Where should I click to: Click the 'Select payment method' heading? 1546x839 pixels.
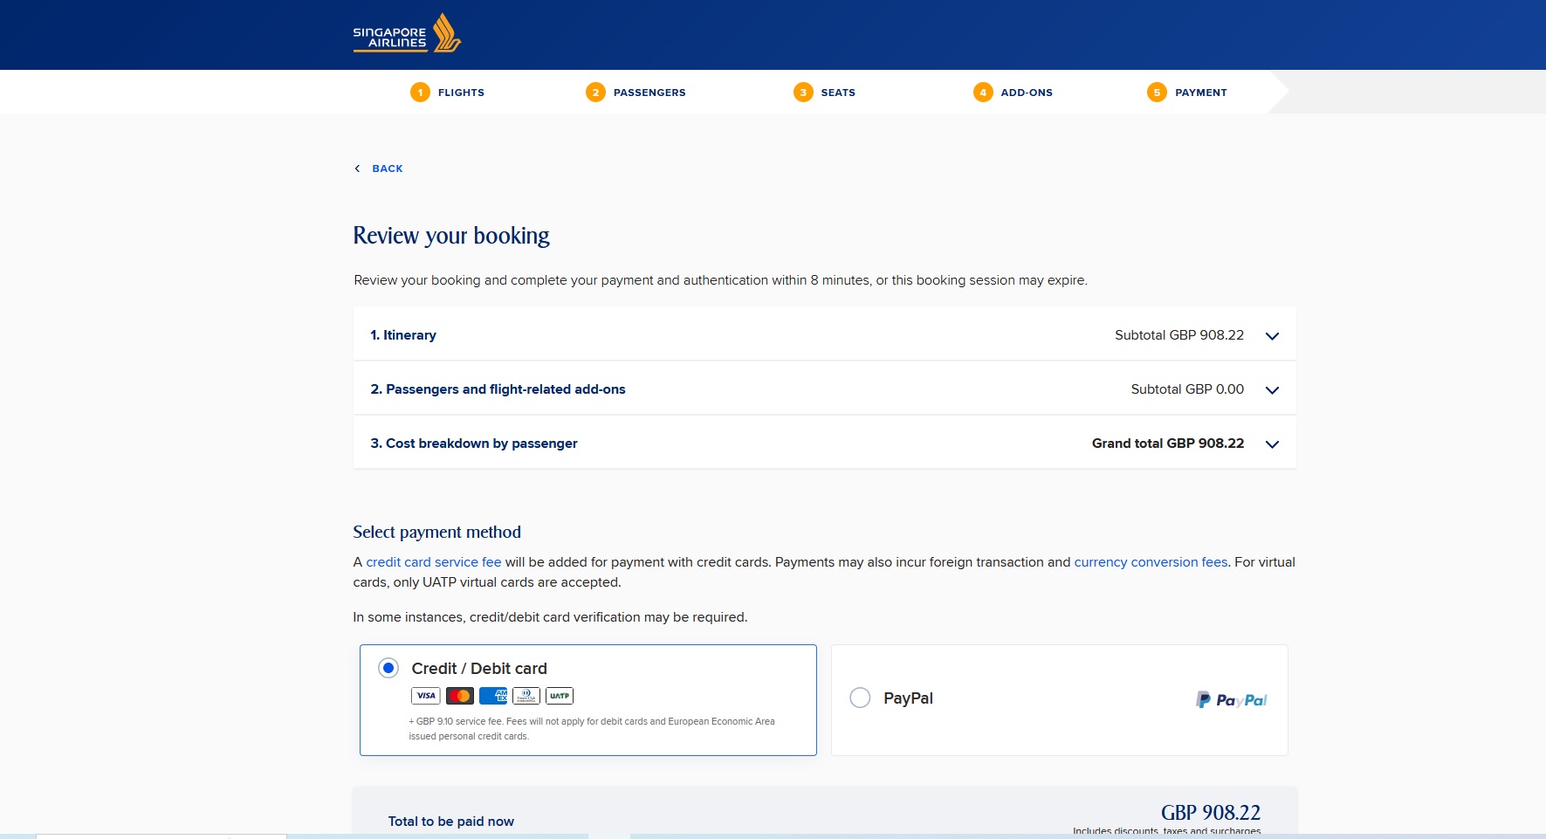(436, 533)
